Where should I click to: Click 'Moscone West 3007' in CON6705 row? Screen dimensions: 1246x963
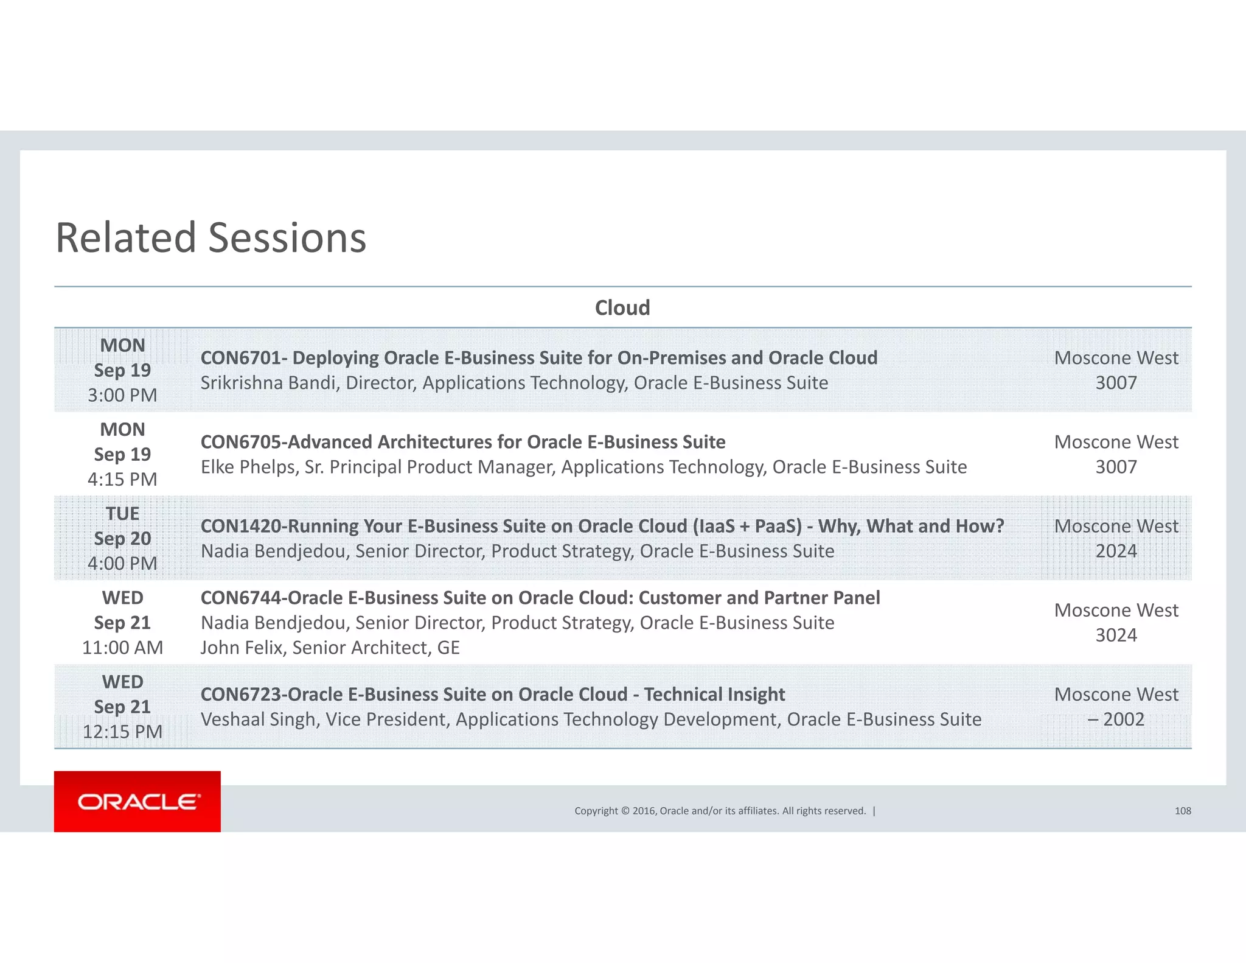[x=1116, y=454]
